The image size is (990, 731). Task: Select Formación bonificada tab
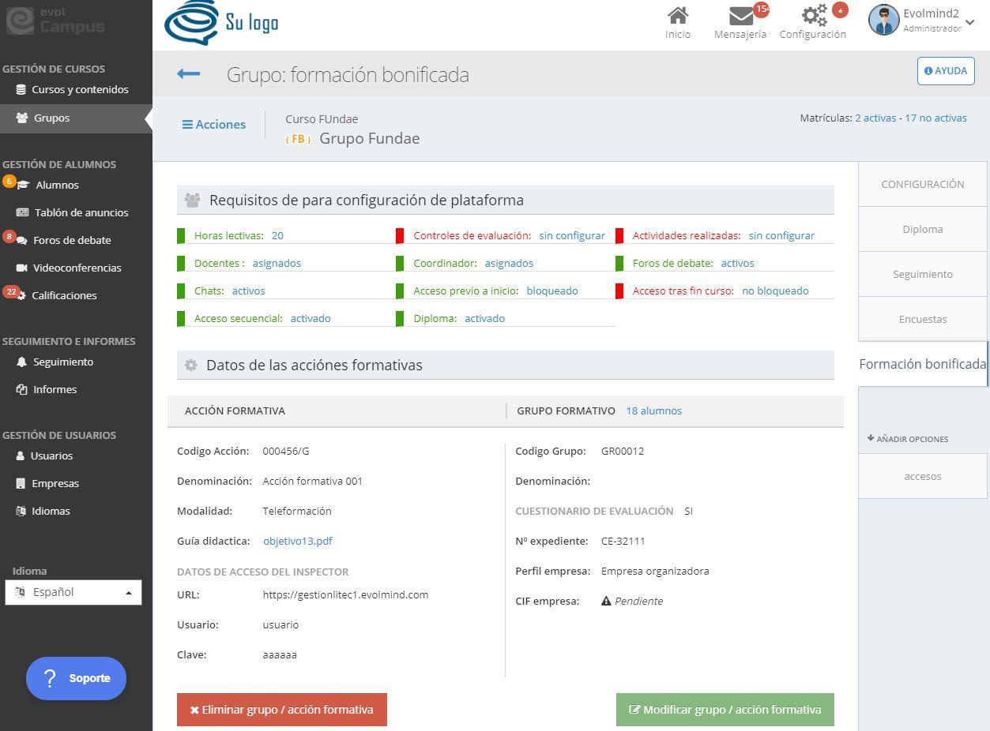pyautogui.click(x=923, y=364)
